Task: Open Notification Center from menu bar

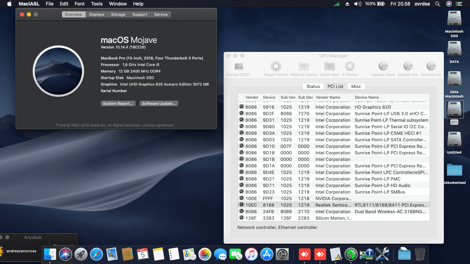Action: click(x=459, y=4)
